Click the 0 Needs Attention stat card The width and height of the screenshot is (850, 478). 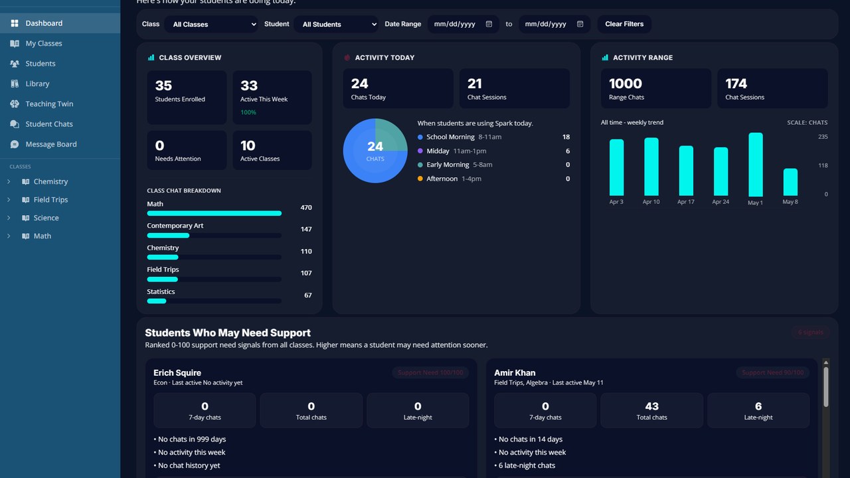[x=187, y=150]
